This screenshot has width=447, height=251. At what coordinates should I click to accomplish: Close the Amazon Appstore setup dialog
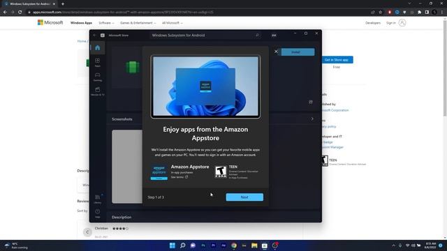tap(276, 52)
